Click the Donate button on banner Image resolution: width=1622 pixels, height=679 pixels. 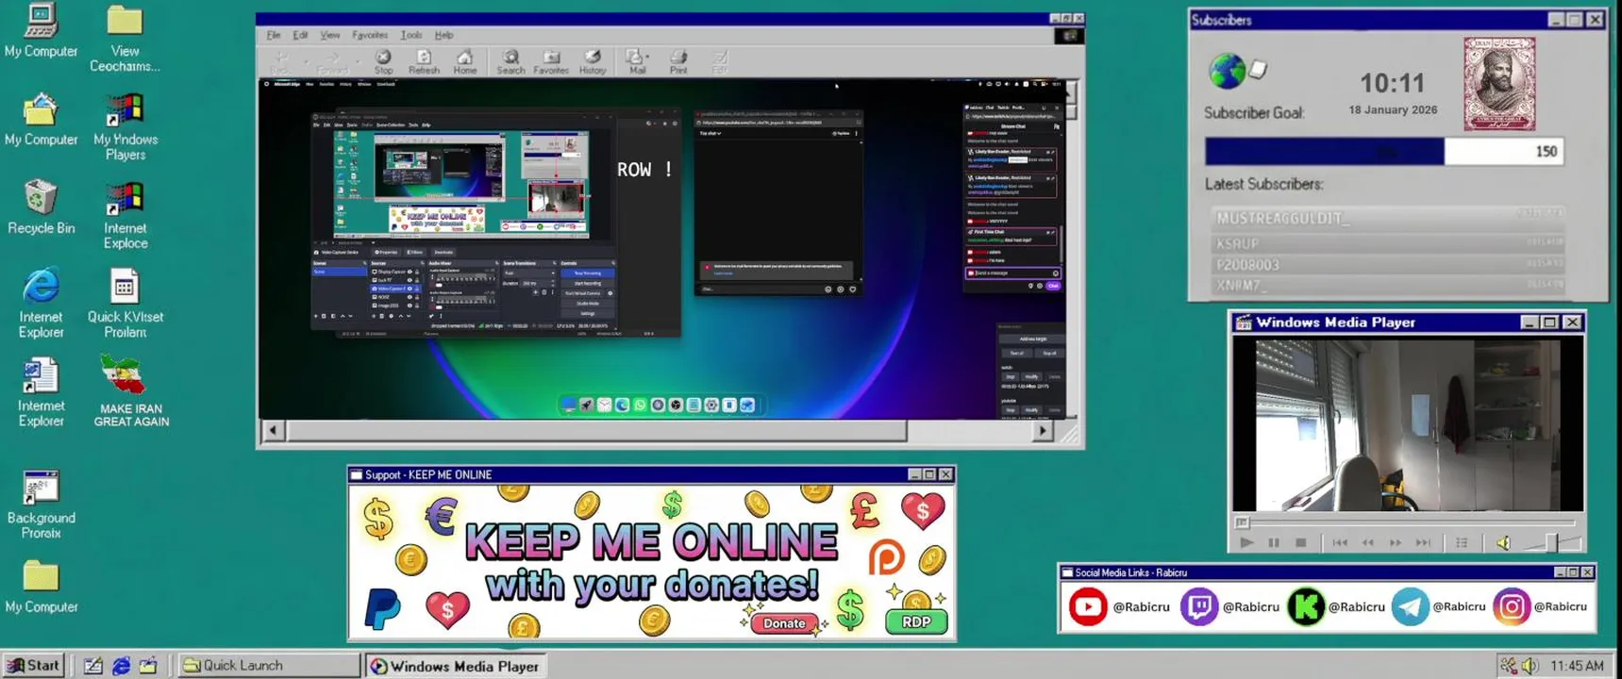point(784,623)
